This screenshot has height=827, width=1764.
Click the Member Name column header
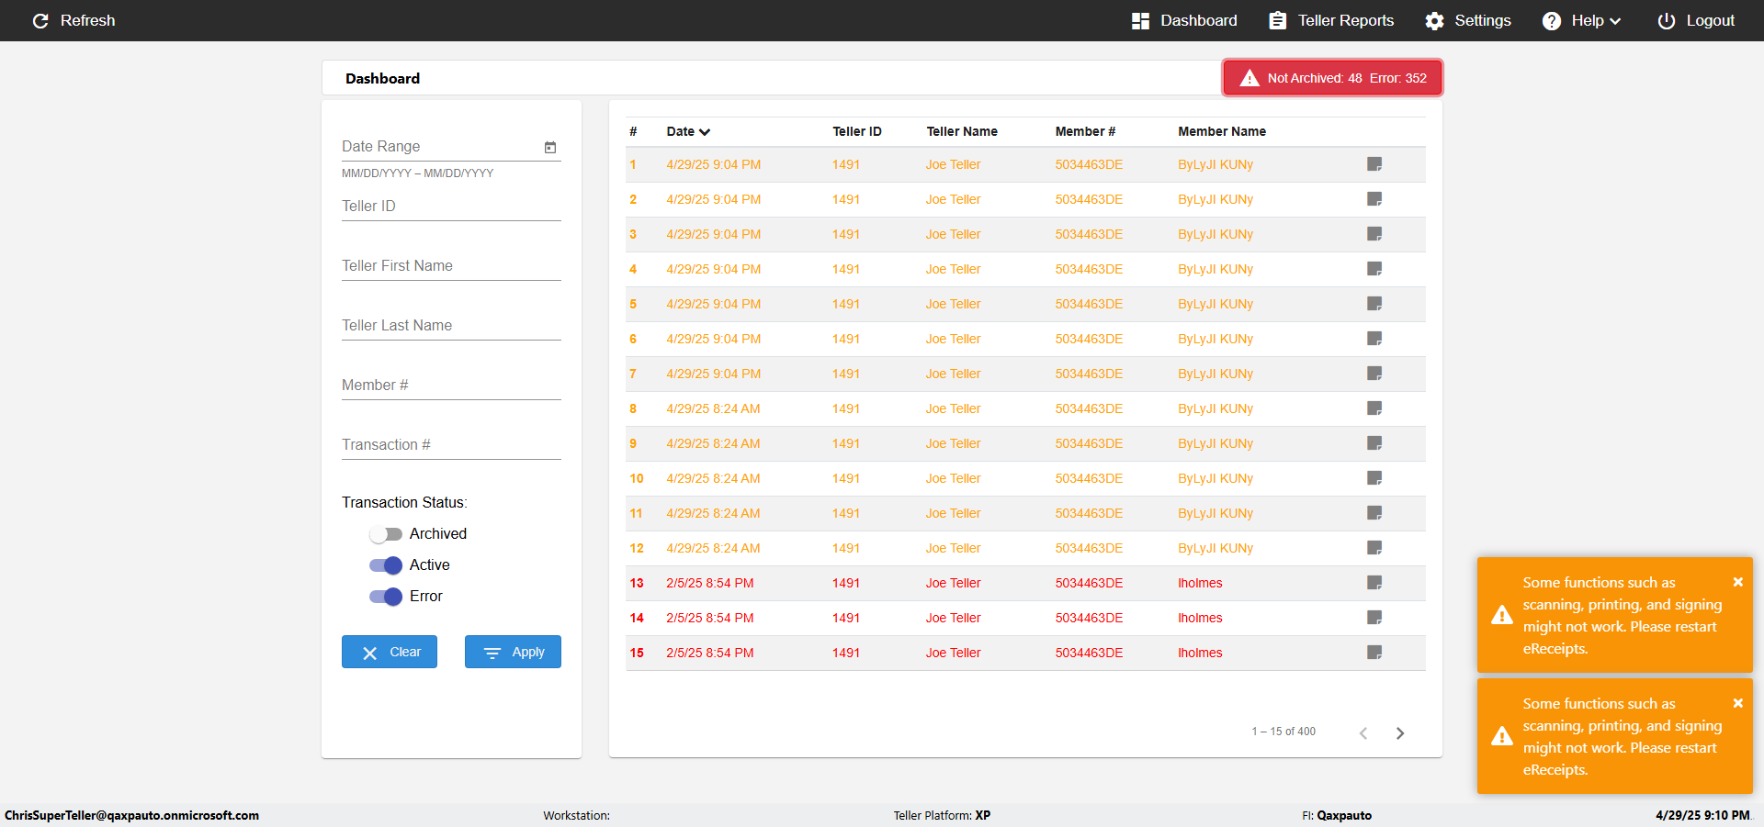[x=1222, y=131]
